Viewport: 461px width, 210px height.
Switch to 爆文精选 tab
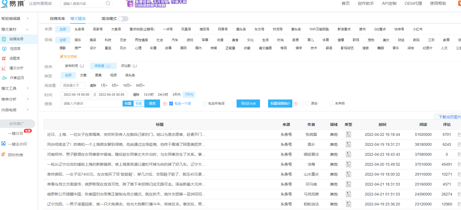pyautogui.click(x=78, y=19)
